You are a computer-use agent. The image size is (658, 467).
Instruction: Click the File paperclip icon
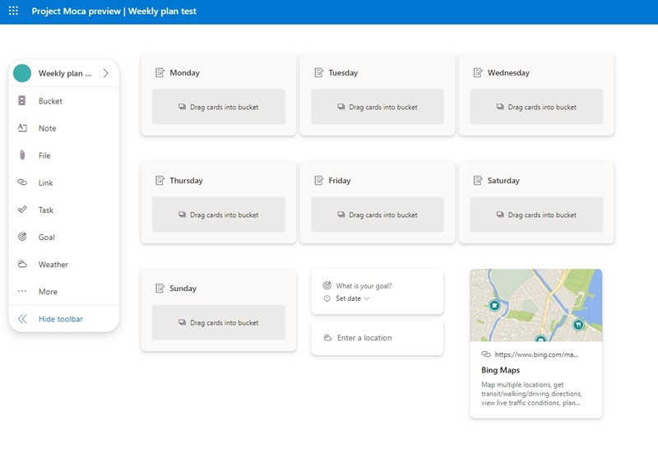[22, 155]
